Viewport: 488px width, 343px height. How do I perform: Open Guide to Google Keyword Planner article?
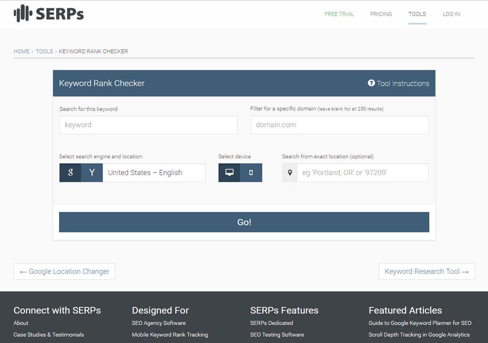coord(420,323)
